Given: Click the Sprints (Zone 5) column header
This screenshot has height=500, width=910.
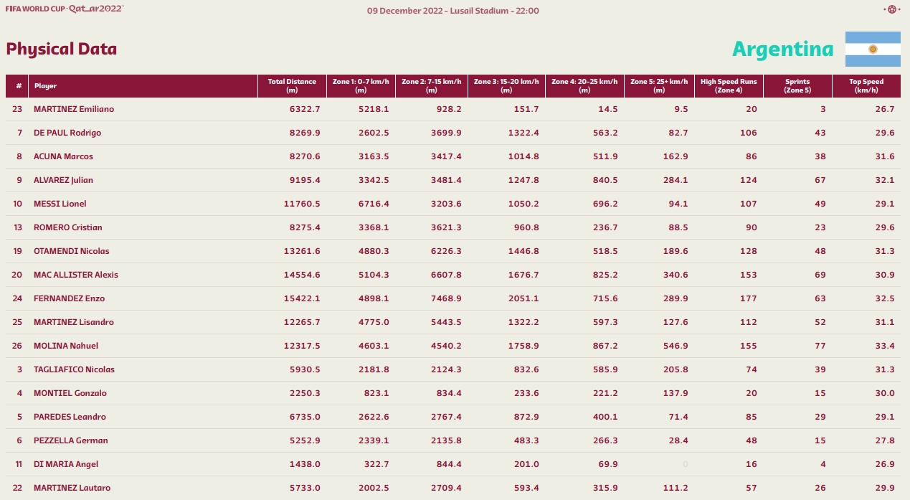Looking at the screenshot, I should pyautogui.click(x=797, y=86).
